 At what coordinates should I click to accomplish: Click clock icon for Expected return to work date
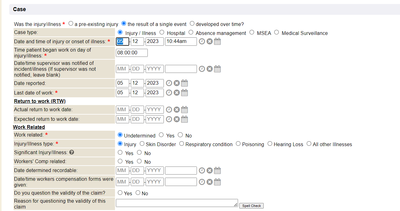pyautogui.click(x=169, y=119)
